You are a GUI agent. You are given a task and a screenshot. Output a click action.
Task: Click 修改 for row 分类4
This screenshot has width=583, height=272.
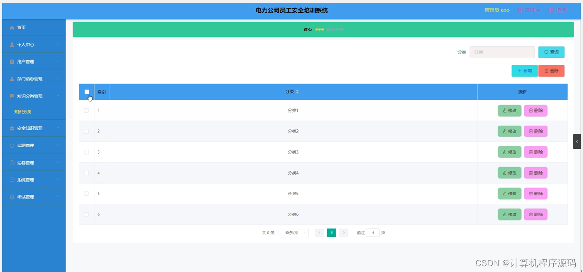510,173
